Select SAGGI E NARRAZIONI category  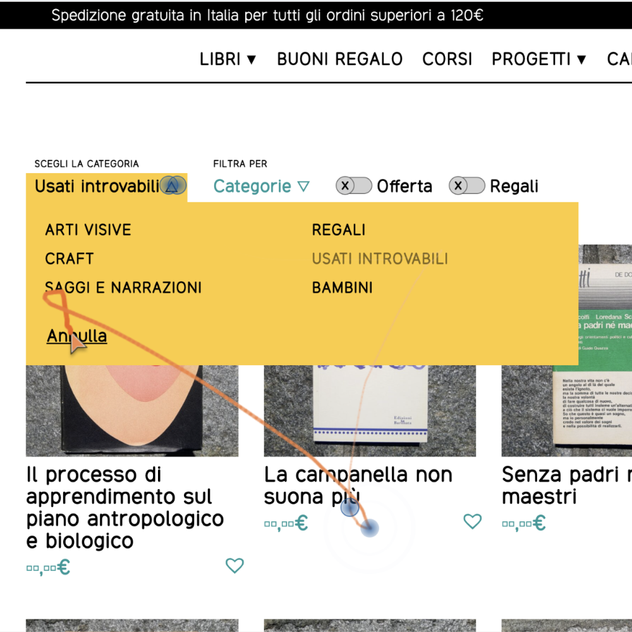coord(123,288)
